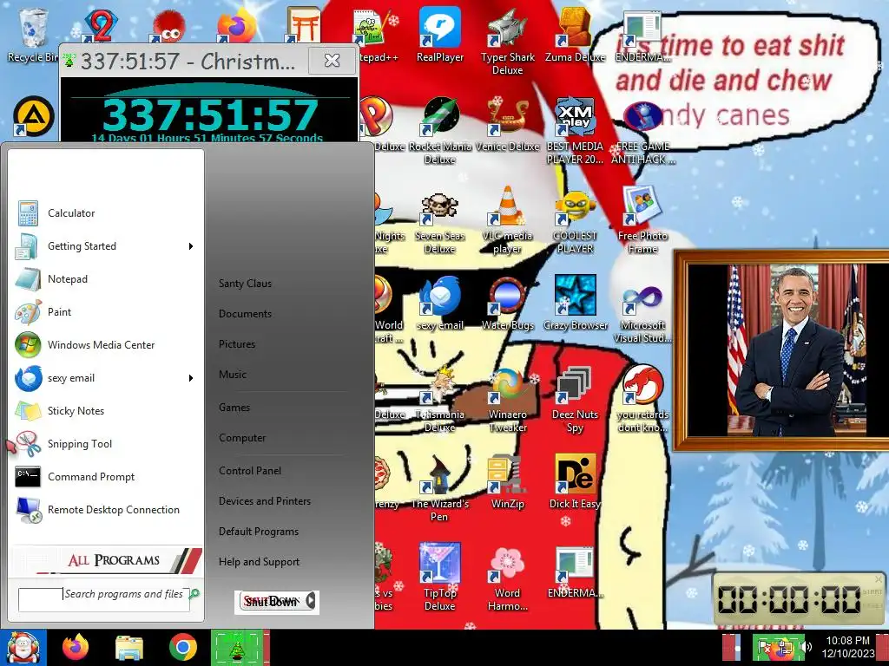The width and height of the screenshot is (889, 666).
Task: Open RealPlayer desktop shortcut
Action: tap(440, 35)
